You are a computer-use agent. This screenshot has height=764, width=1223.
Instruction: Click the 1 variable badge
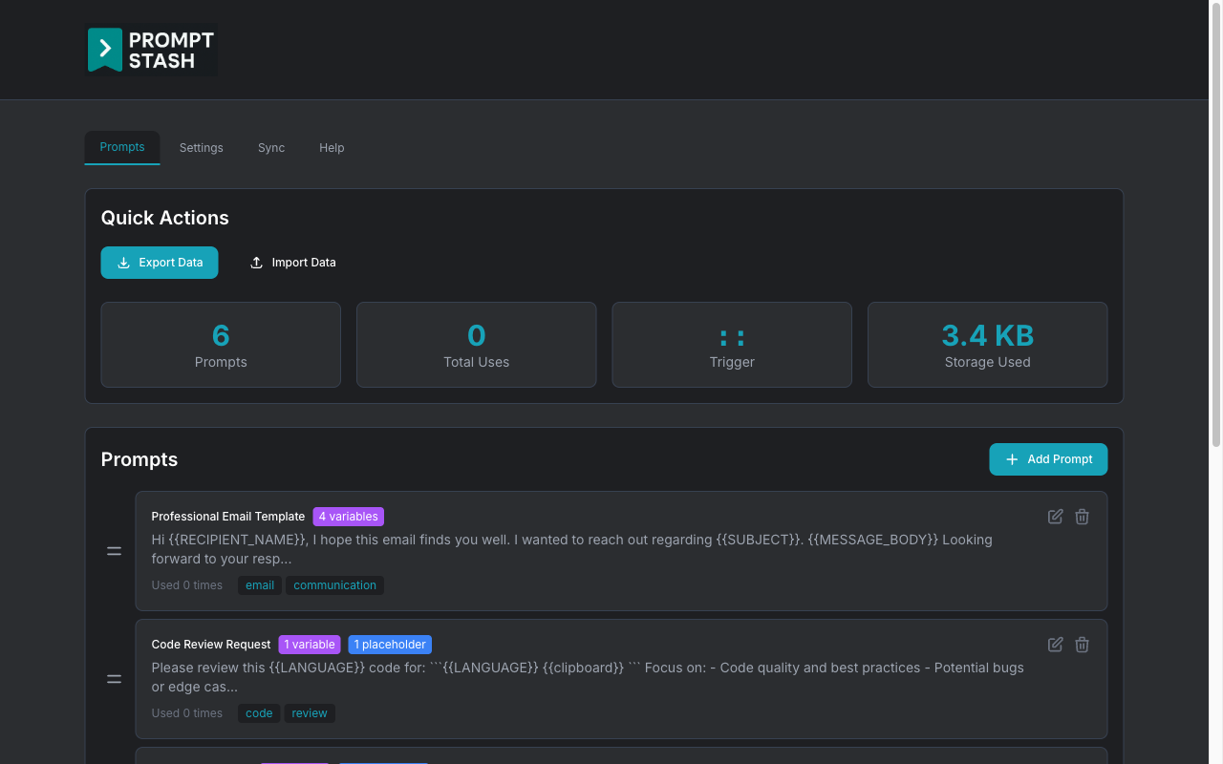310,645
